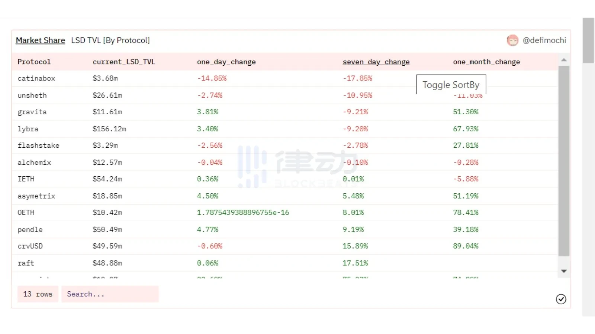Click the table scroll up arrow
The height and width of the screenshot is (334, 595).
point(564,60)
